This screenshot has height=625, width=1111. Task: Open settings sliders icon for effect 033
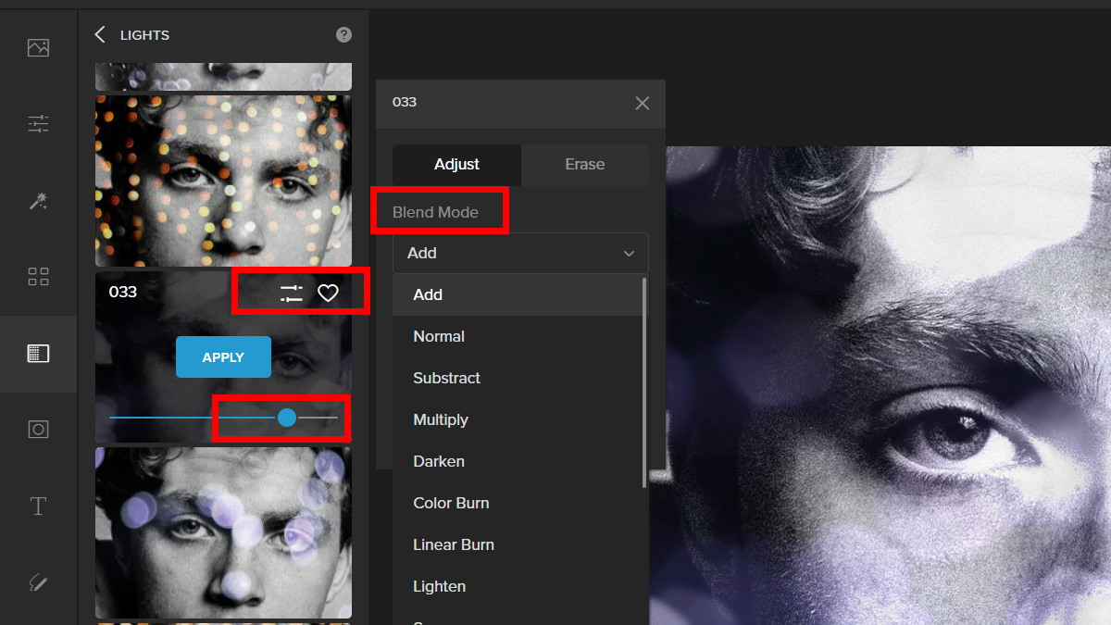tap(292, 294)
